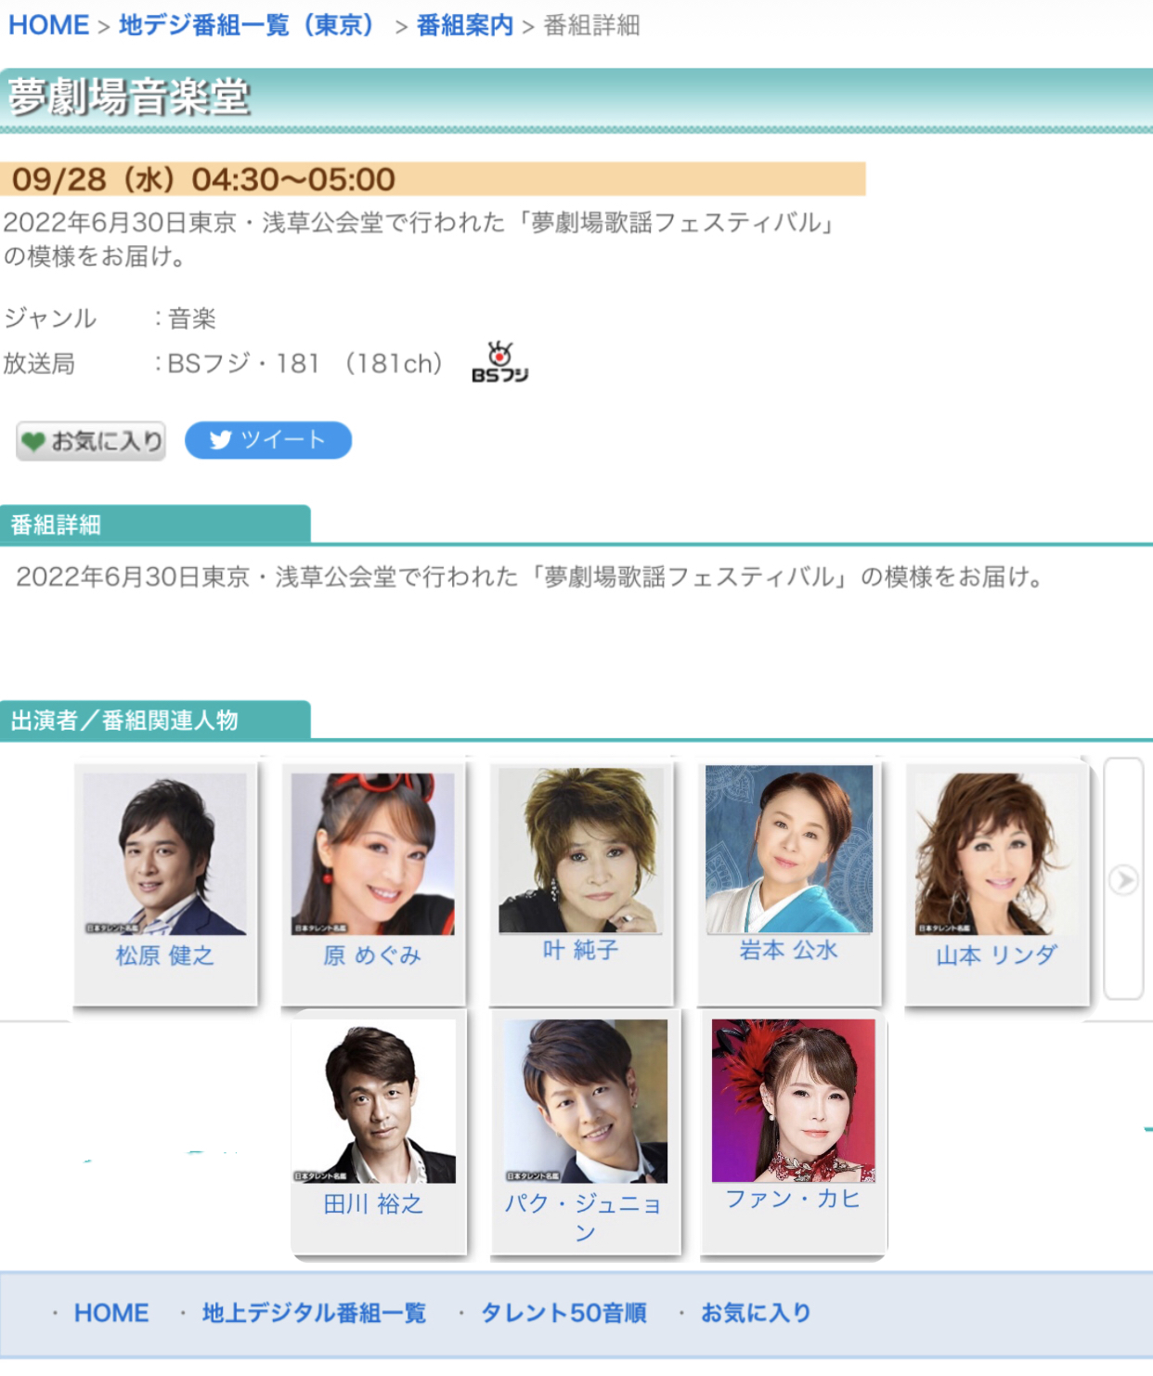The image size is (1153, 1376).
Task: Open 原 めぐみ portrait photo
Action: click(x=373, y=853)
